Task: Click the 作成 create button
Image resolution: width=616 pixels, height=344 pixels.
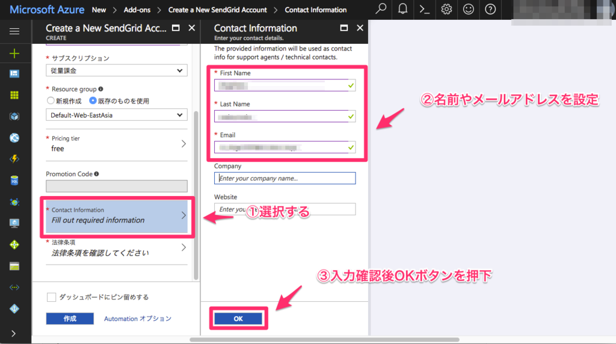Action: pos(70,319)
